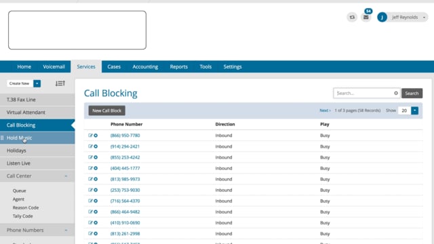Image resolution: width=434 pixels, height=244 pixels.
Task: Open the Jeff Reynolds user dropdown
Action: pos(424,18)
